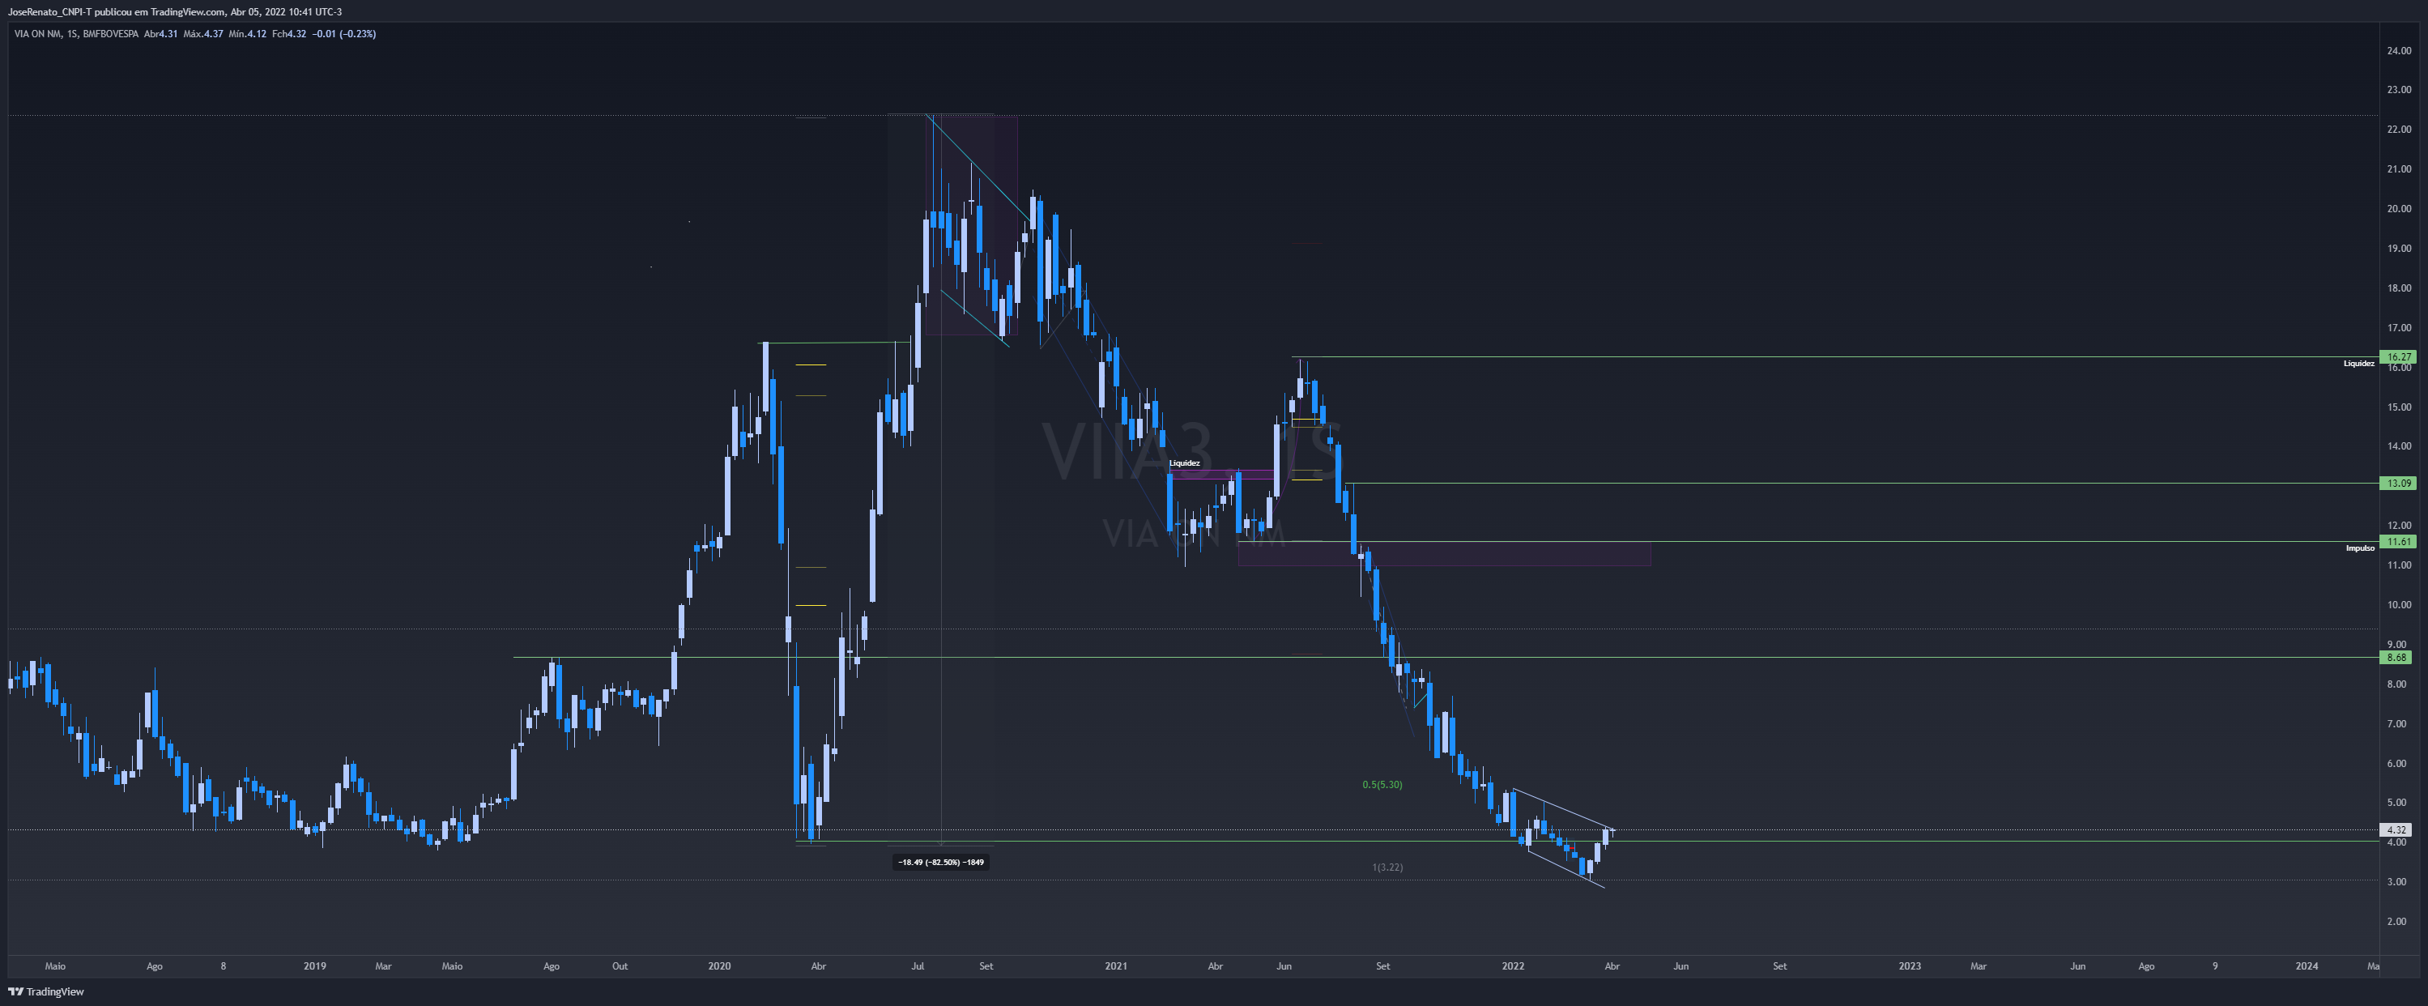Click 2024 on the time axis
Screen dimensions: 2428x1006
point(2307,966)
